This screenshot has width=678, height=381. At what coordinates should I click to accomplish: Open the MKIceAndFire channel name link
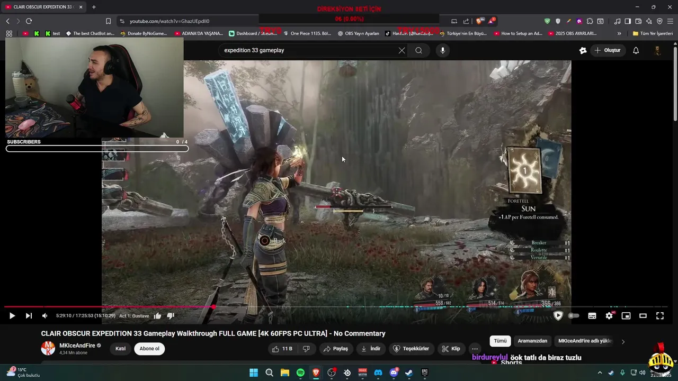pos(77,346)
